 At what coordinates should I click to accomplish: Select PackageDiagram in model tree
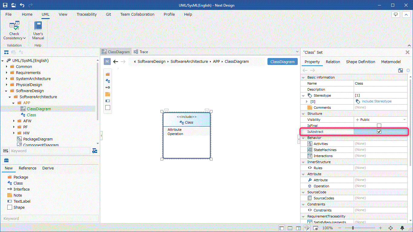pos(38,139)
